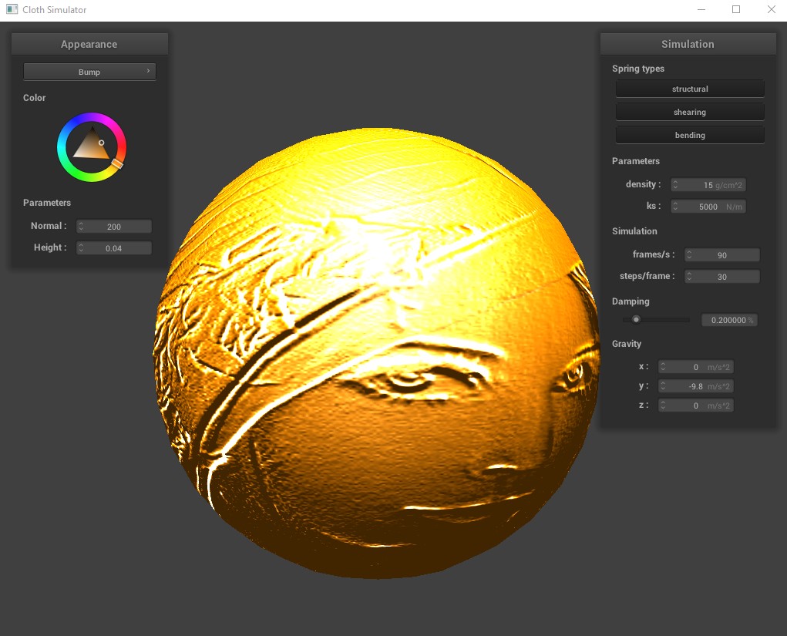Click the 'Damping' section label
The height and width of the screenshot is (636, 787).
(x=631, y=301)
